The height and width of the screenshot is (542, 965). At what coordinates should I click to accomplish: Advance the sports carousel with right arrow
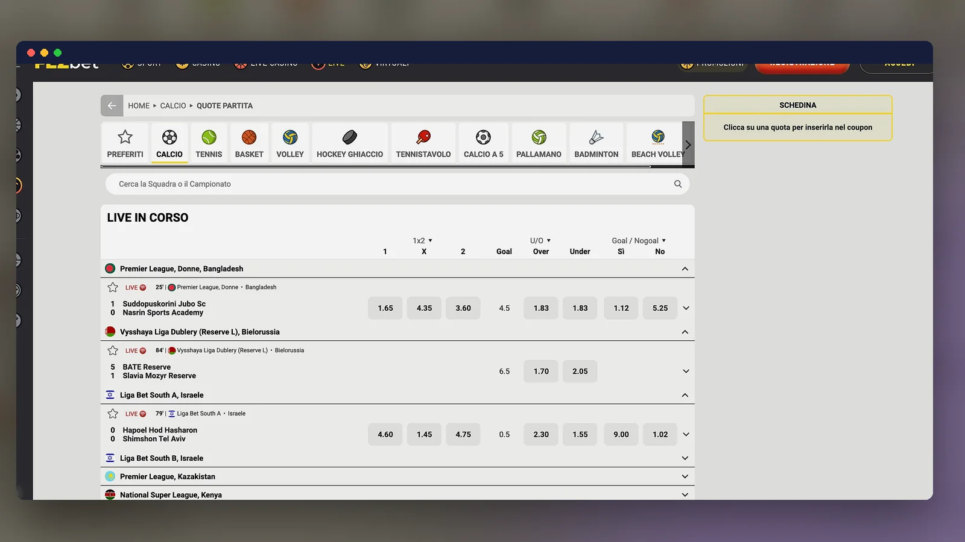click(688, 145)
